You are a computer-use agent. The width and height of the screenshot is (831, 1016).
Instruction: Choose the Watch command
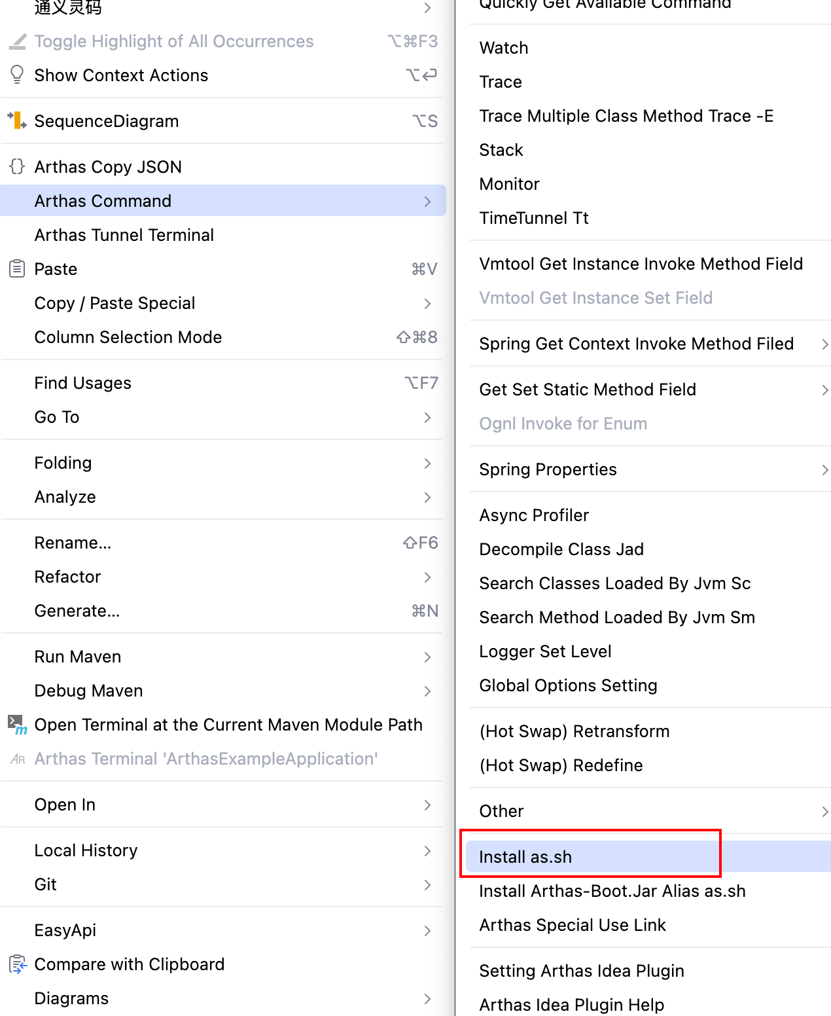[504, 48]
